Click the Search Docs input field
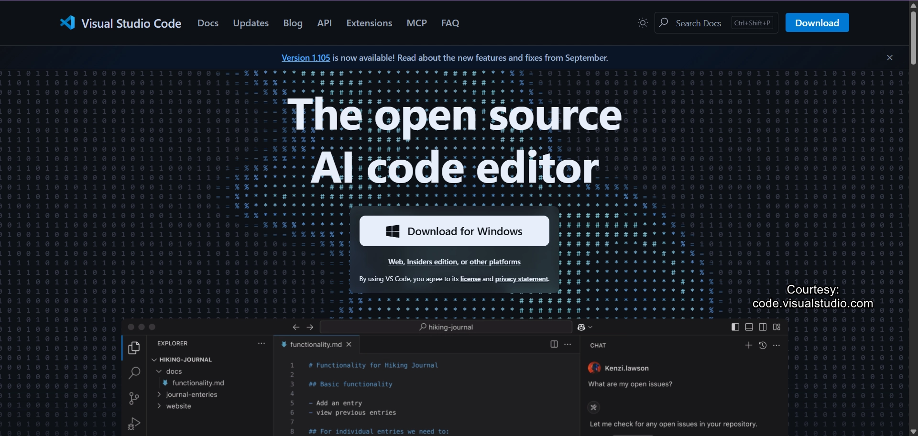Screen dimensions: 918x436 pyautogui.click(x=698, y=23)
